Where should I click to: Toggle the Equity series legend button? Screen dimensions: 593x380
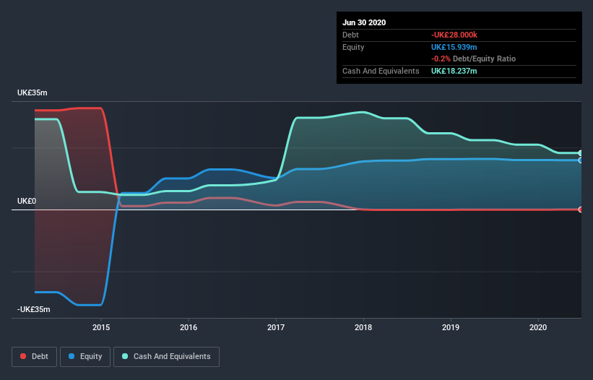point(85,357)
